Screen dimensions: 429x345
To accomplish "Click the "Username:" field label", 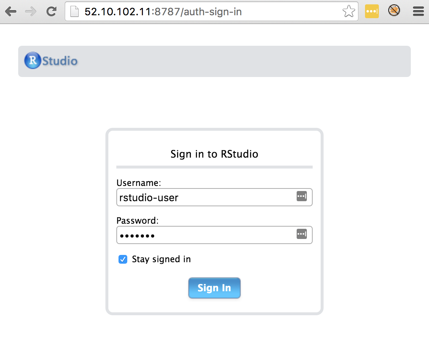I will (139, 182).
